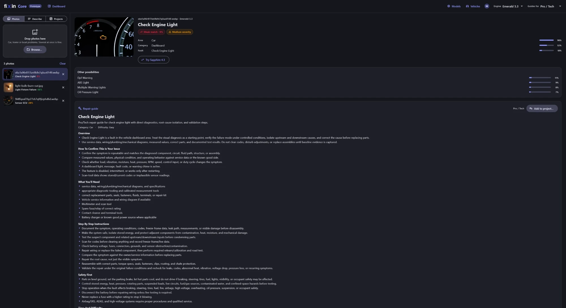Viewport: 566px width, 308px height.
Task: Click the 18% Fault confidence bar
Action: (x=546, y=50)
